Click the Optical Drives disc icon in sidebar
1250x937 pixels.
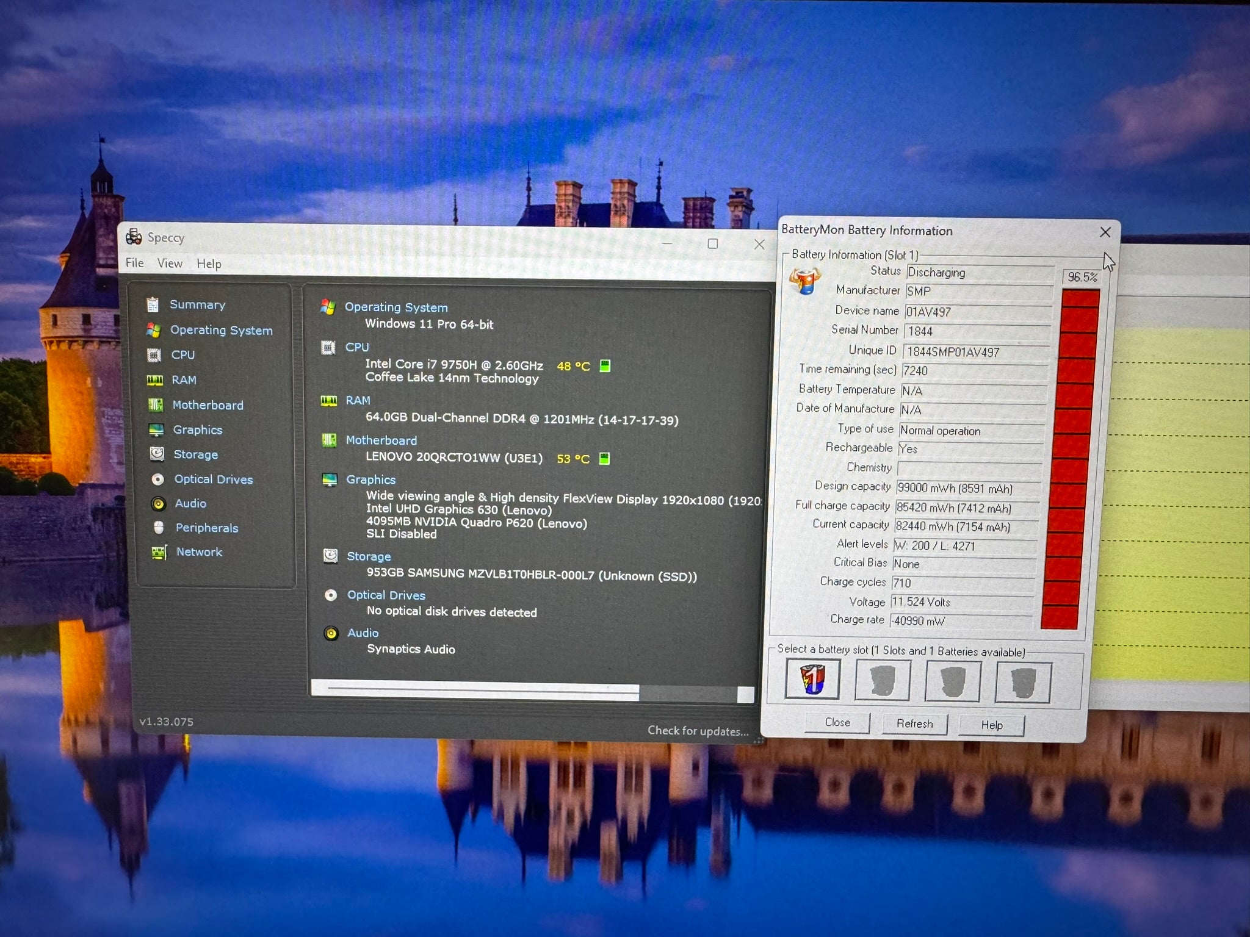point(157,479)
